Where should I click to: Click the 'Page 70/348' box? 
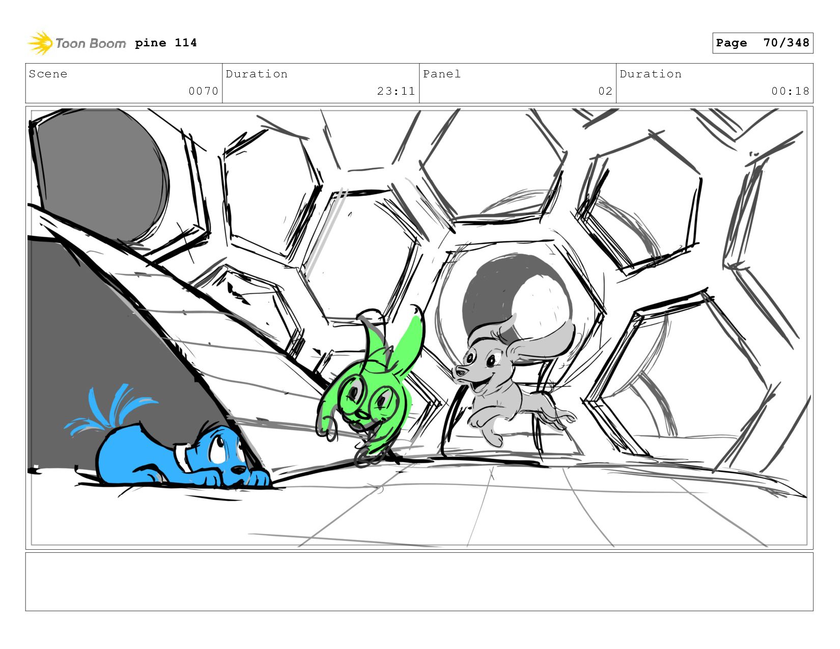(763, 43)
